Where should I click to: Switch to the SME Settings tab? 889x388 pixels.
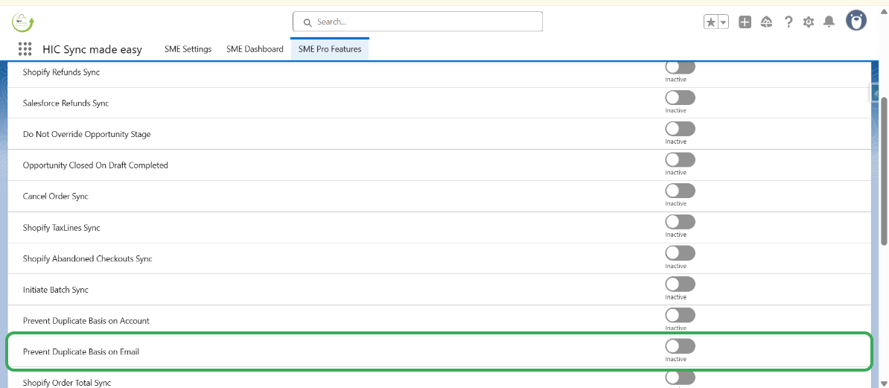click(188, 49)
